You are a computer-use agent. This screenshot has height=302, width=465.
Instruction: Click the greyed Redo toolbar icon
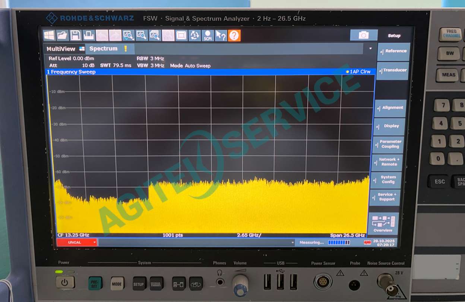coord(115,35)
